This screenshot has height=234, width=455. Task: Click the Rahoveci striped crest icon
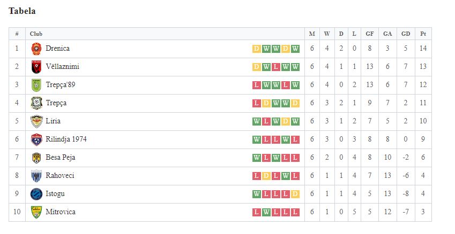(36, 176)
